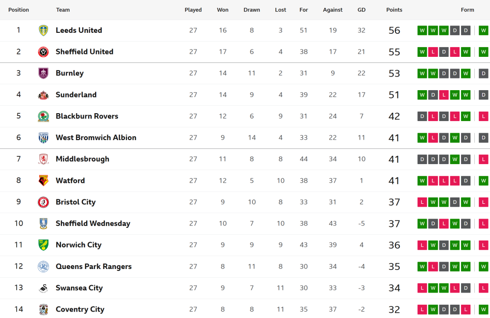490x318 pixels.
Task: Open the Sheffield Wednesday team link
Action: click(93, 223)
